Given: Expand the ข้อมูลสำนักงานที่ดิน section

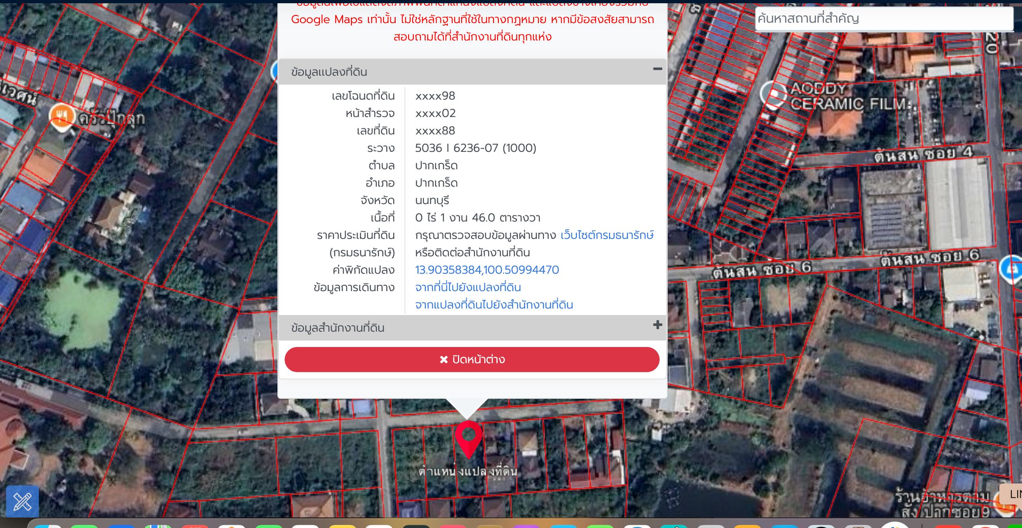Looking at the screenshot, I should click(658, 325).
